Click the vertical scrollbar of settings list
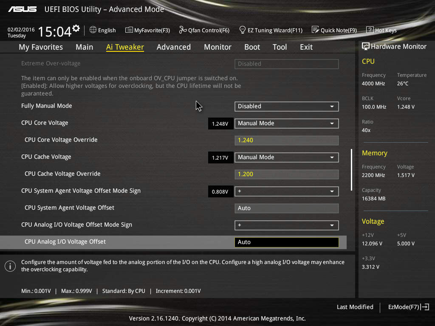This screenshot has width=435, height=326. coord(351,170)
